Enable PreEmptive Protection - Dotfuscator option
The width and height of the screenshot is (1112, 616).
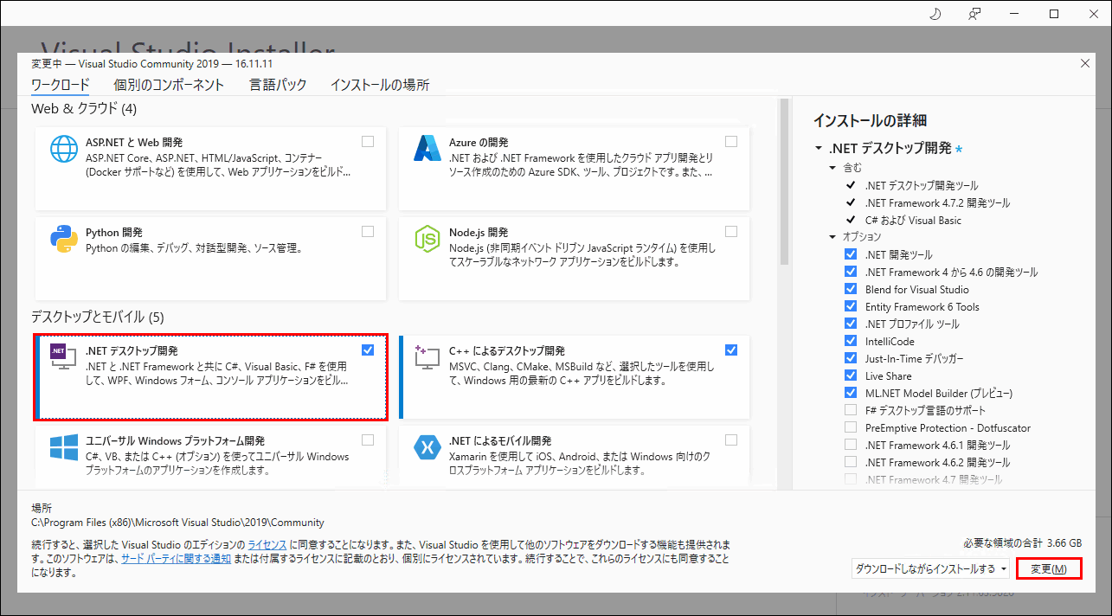coord(850,427)
